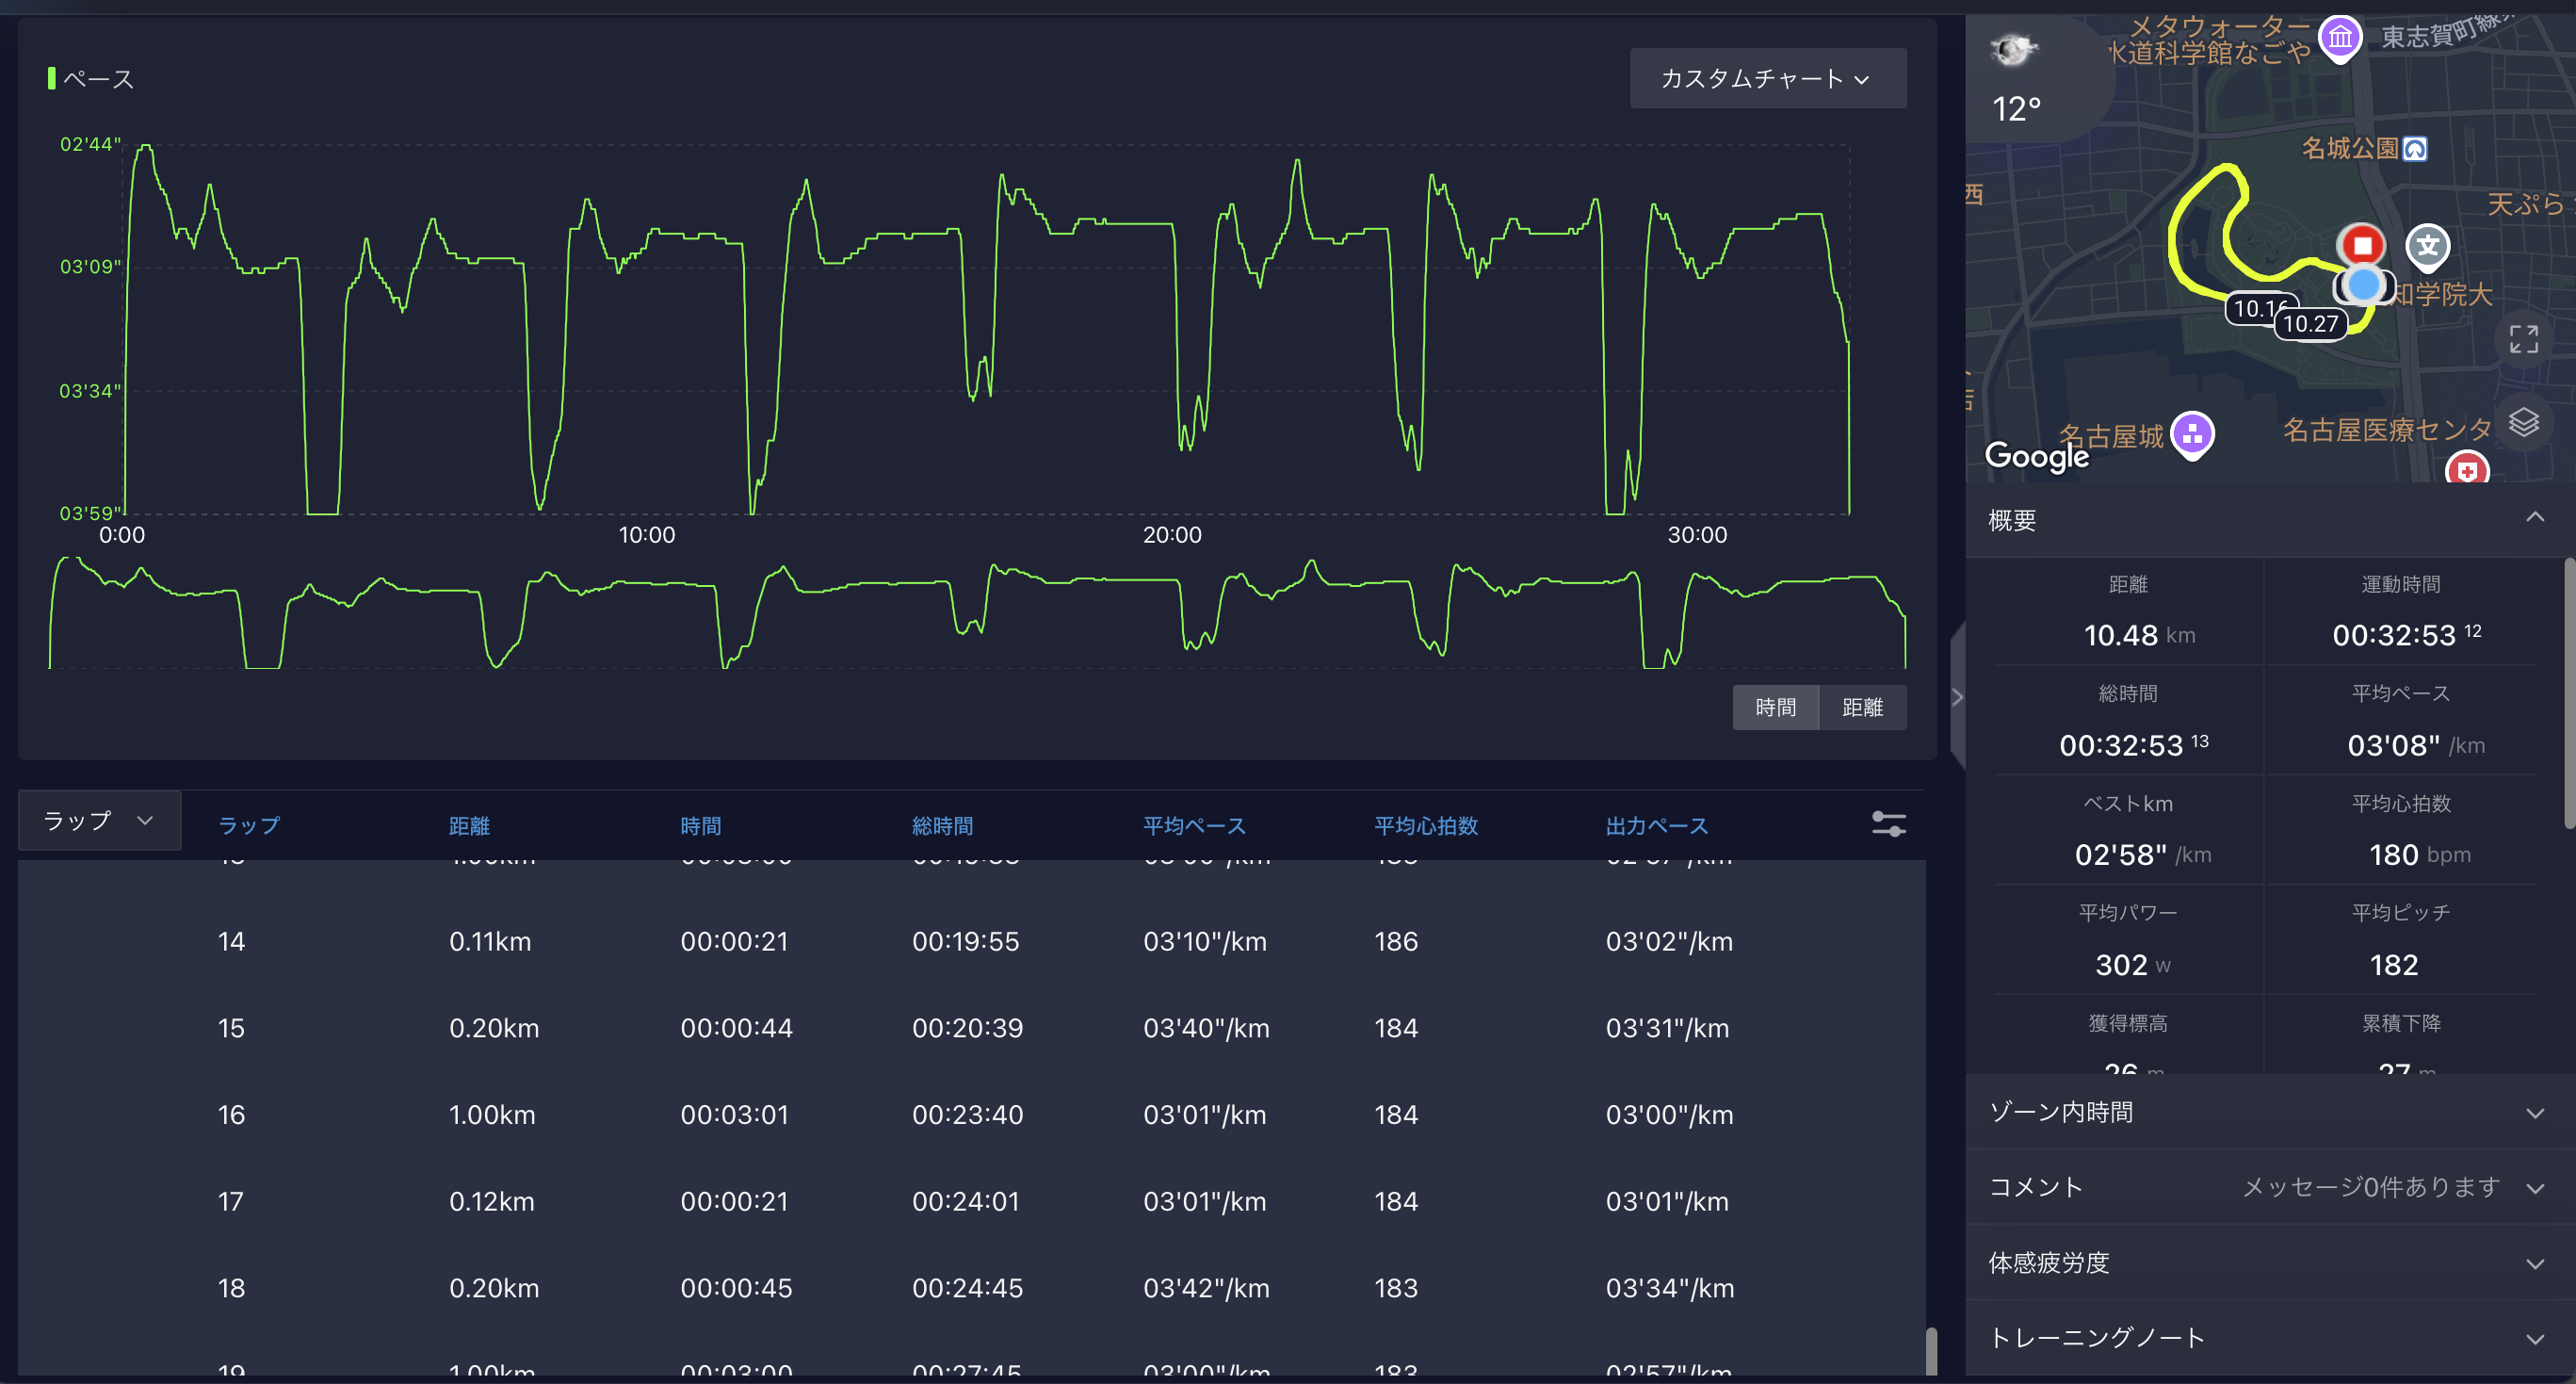Toggle the ペース chart legend

(x=90, y=79)
